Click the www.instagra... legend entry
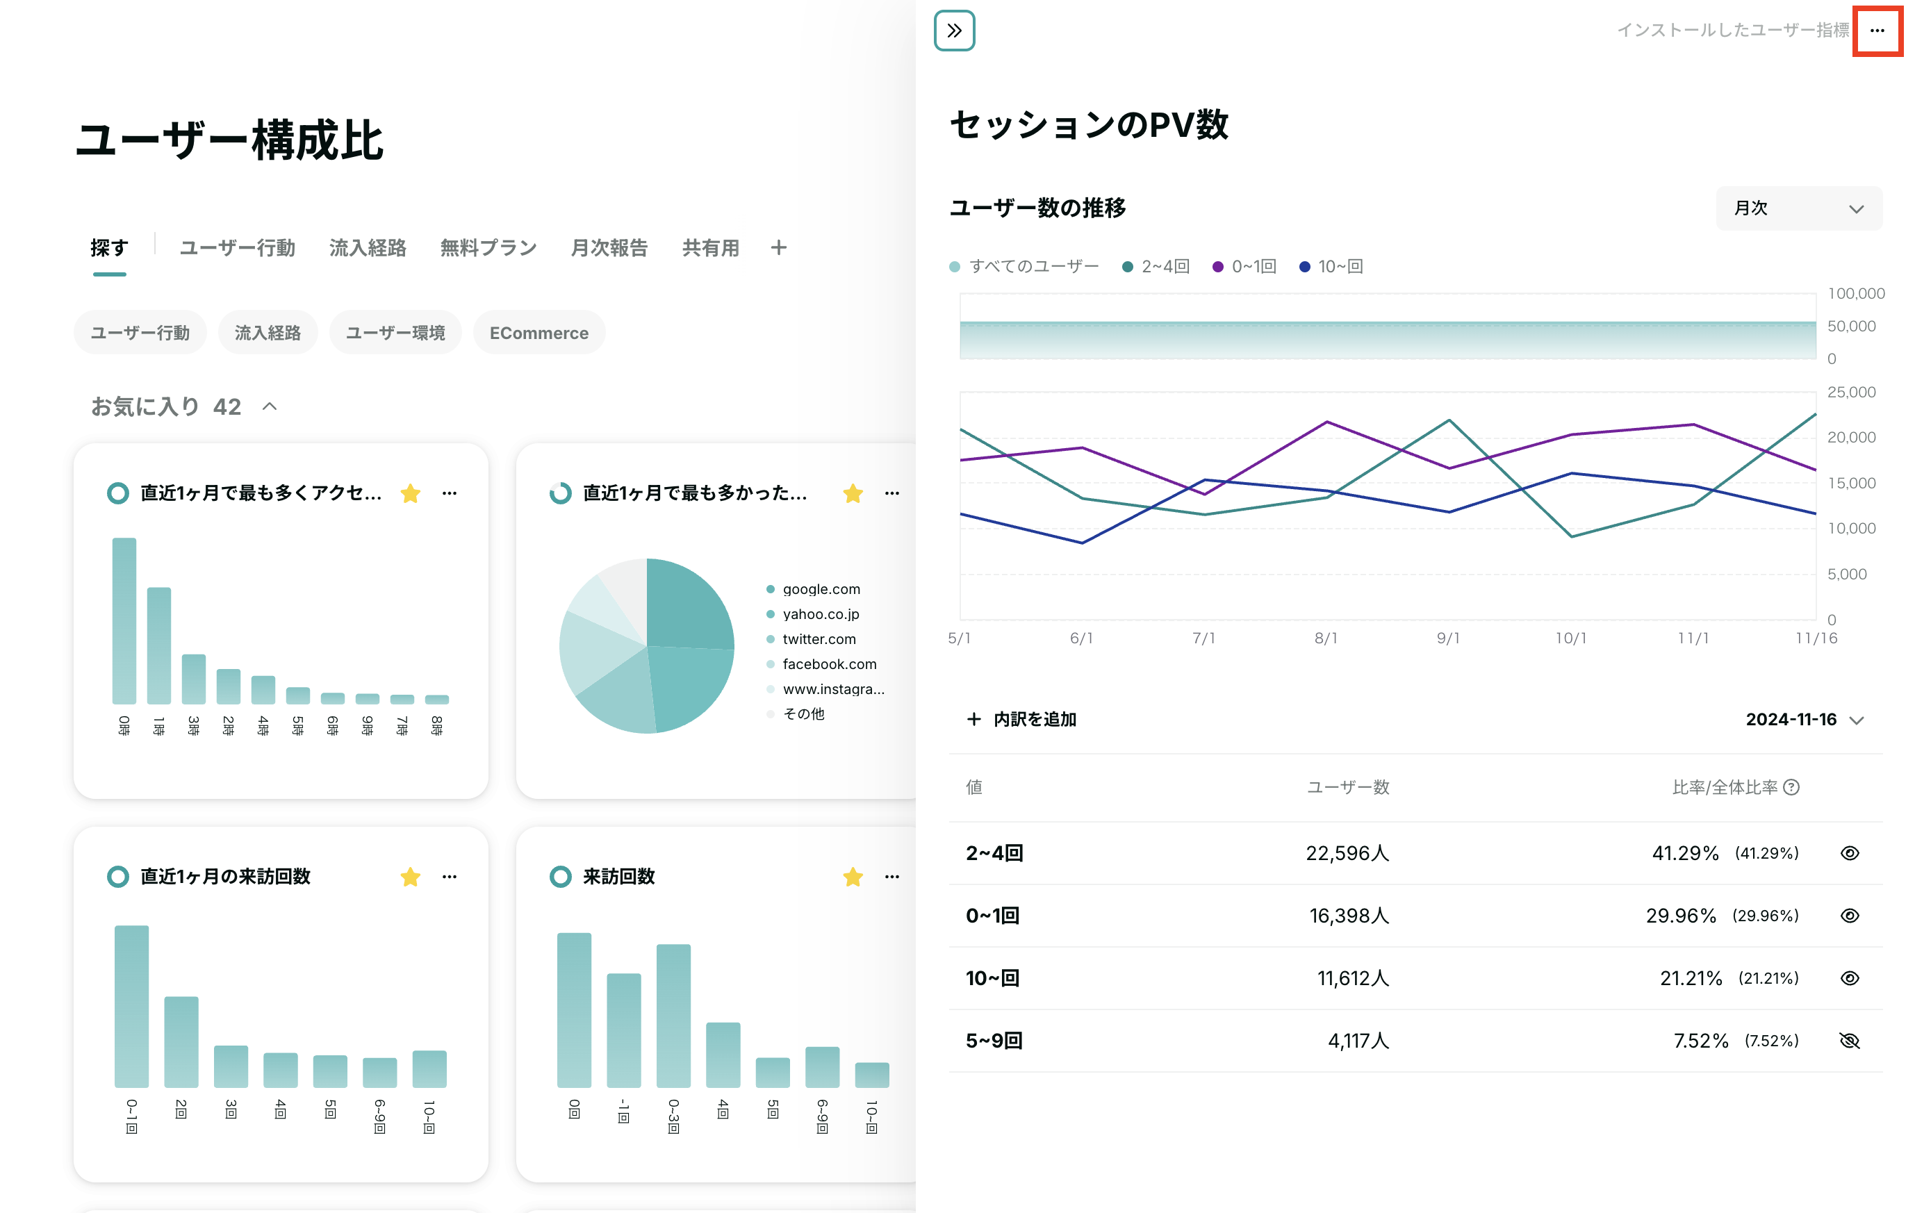Image resolution: width=1915 pixels, height=1213 pixels. pyautogui.click(x=825, y=688)
